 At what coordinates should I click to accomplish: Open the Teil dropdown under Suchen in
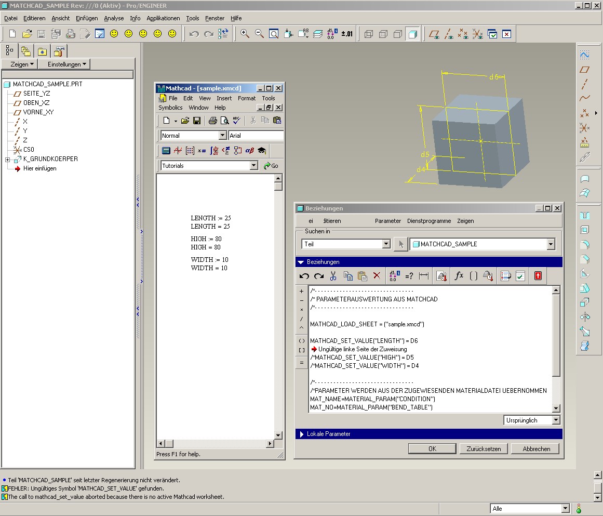pos(386,244)
